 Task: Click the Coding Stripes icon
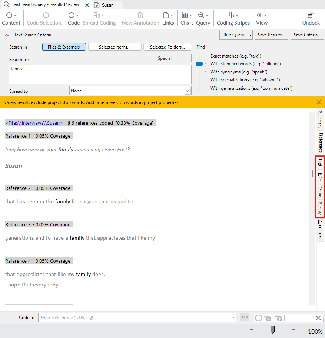pos(231,15)
